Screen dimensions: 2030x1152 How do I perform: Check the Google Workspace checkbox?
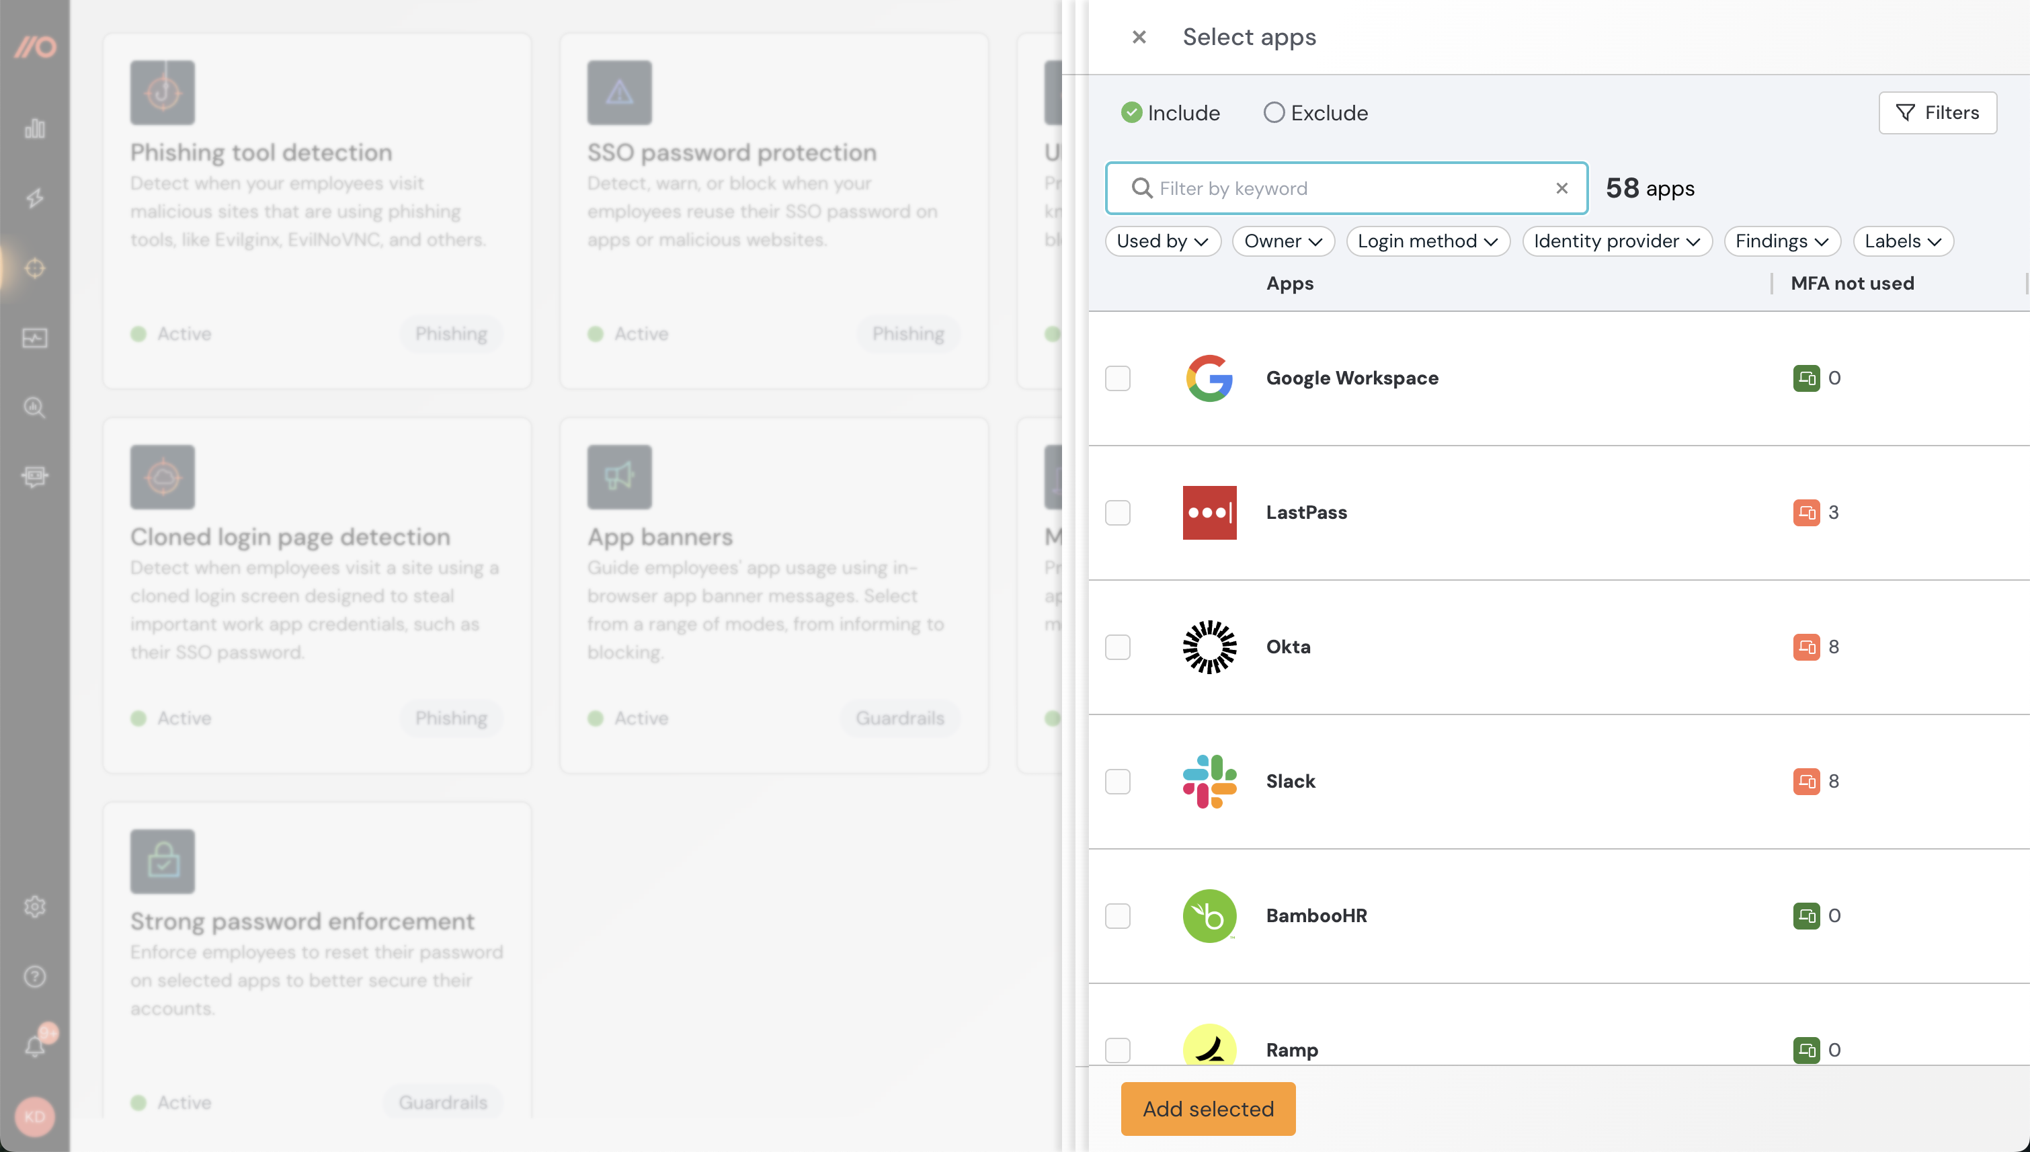1117,378
